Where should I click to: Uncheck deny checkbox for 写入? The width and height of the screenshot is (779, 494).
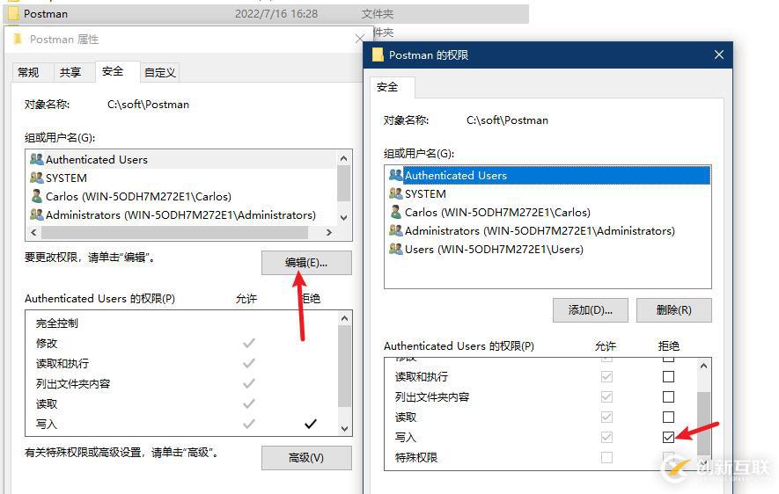point(668,437)
